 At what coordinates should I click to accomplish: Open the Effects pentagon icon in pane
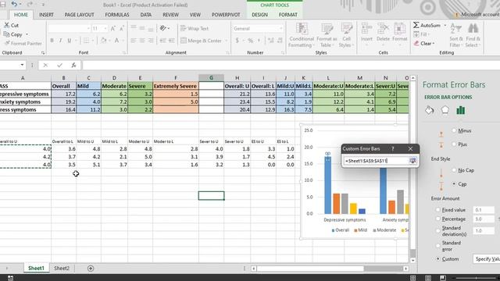445,110
